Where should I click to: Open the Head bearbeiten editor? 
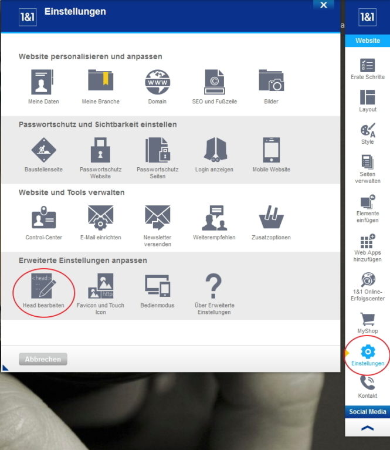click(43, 287)
